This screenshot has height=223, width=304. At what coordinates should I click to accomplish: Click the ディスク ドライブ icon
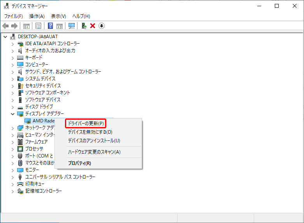[20, 108]
